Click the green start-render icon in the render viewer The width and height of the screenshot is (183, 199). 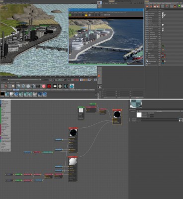pos(70,15)
